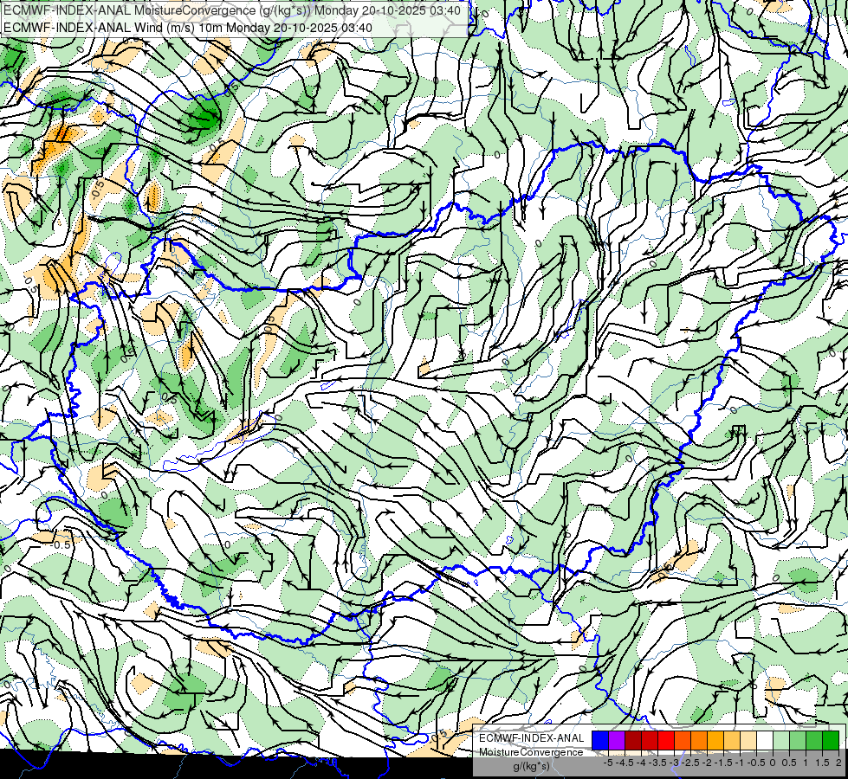
Task: Click the '-0.5' legend tick label
Action: pos(756,763)
